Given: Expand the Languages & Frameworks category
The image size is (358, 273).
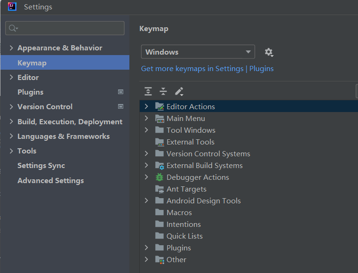Looking at the screenshot, I should click(11, 136).
